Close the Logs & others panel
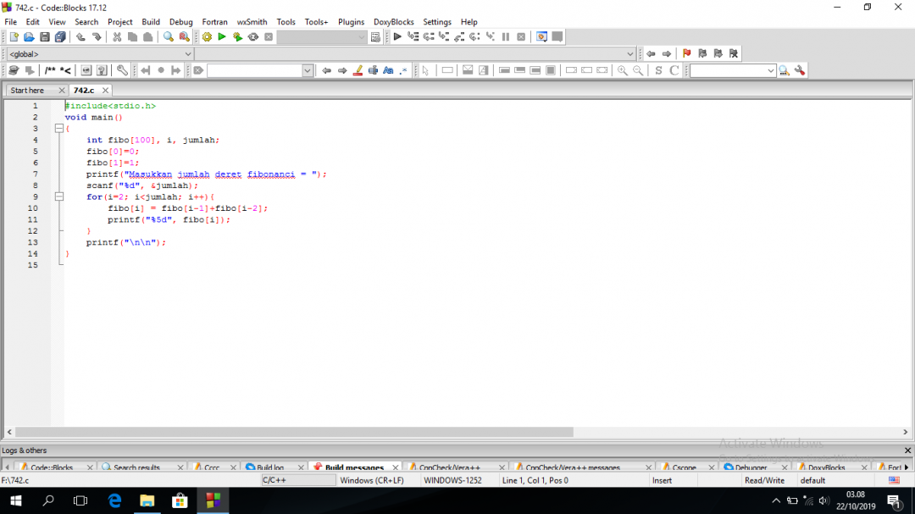Screen dimensions: 915x514 pyautogui.click(x=907, y=450)
